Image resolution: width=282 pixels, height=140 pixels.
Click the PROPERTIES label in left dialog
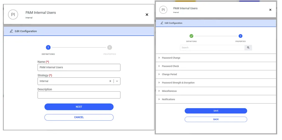110,54
